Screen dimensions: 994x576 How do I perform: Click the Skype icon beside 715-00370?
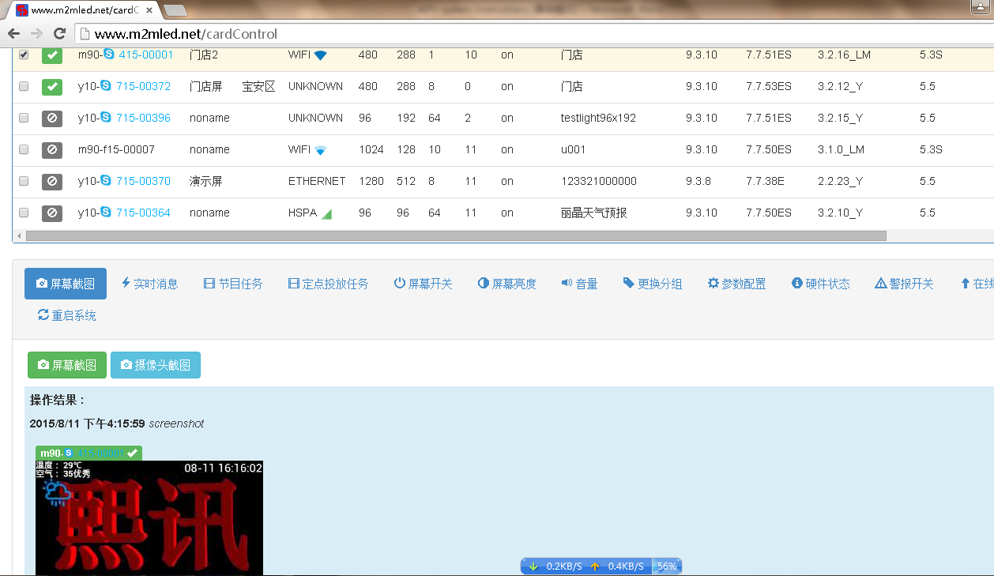(x=106, y=181)
